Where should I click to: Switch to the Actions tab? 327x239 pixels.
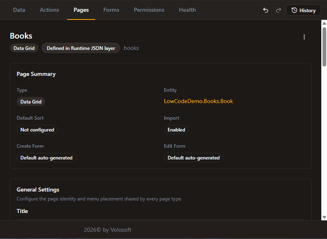pos(50,10)
